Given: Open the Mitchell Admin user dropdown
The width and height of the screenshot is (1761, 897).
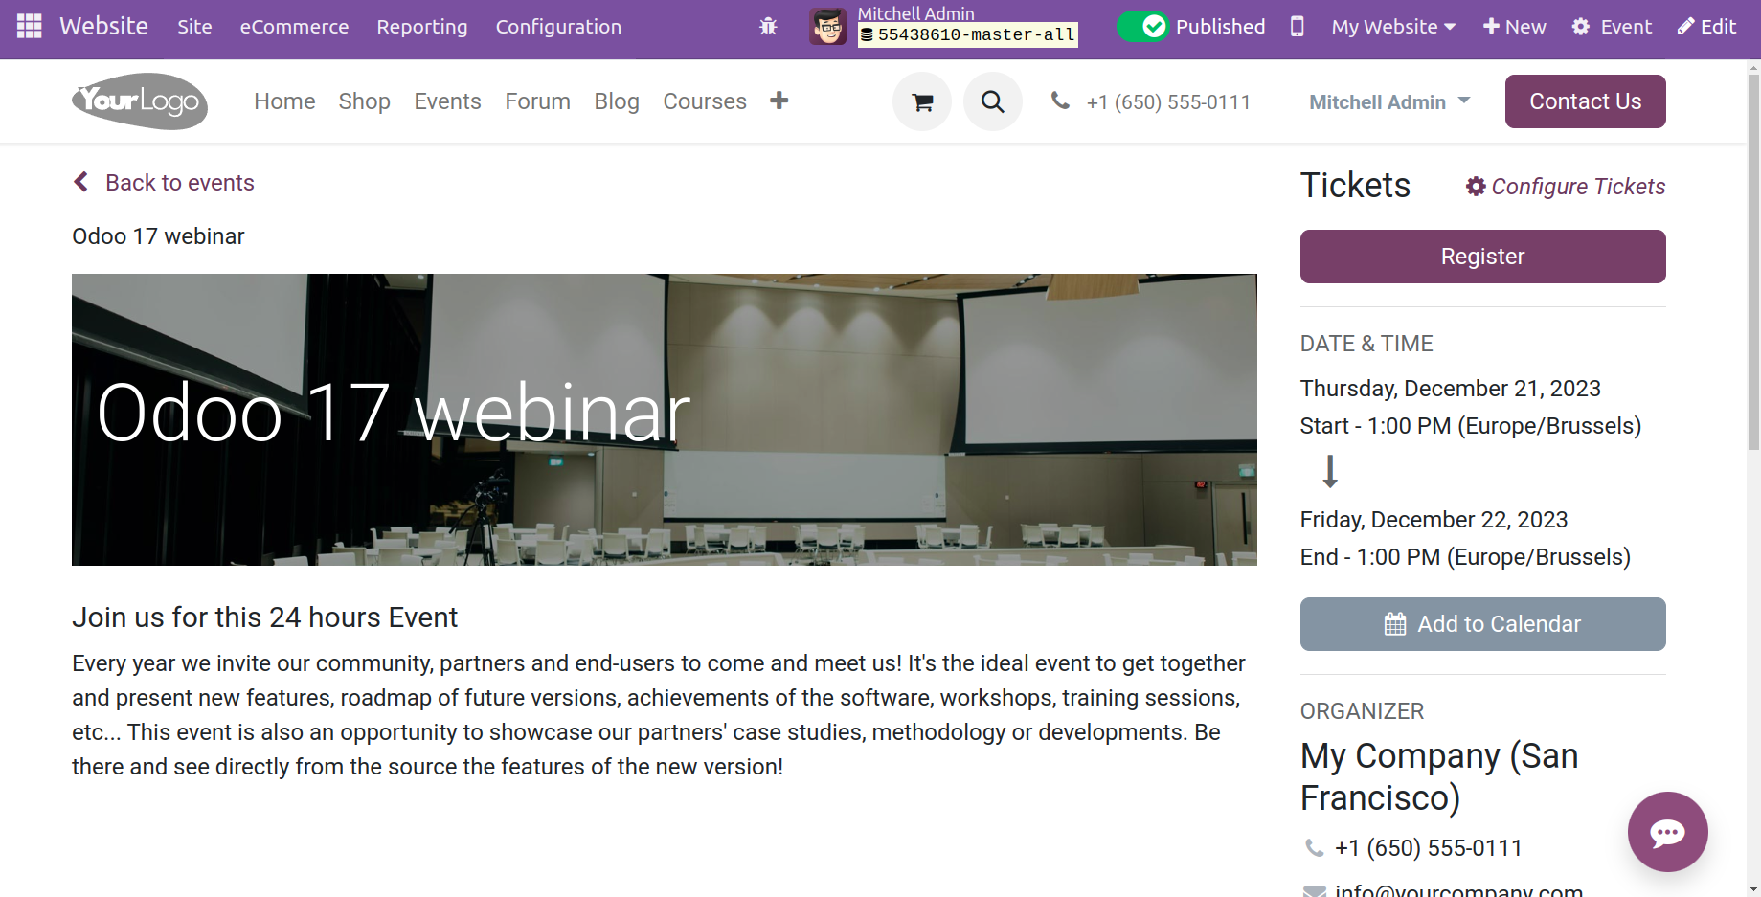Looking at the screenshot, I should 1388,101.
